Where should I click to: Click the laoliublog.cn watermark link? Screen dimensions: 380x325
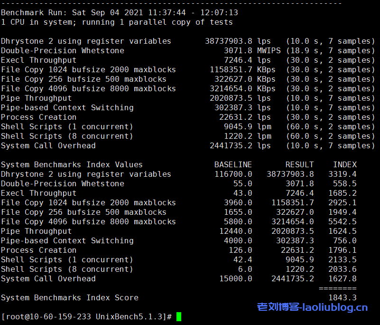[x=312, y=307]
